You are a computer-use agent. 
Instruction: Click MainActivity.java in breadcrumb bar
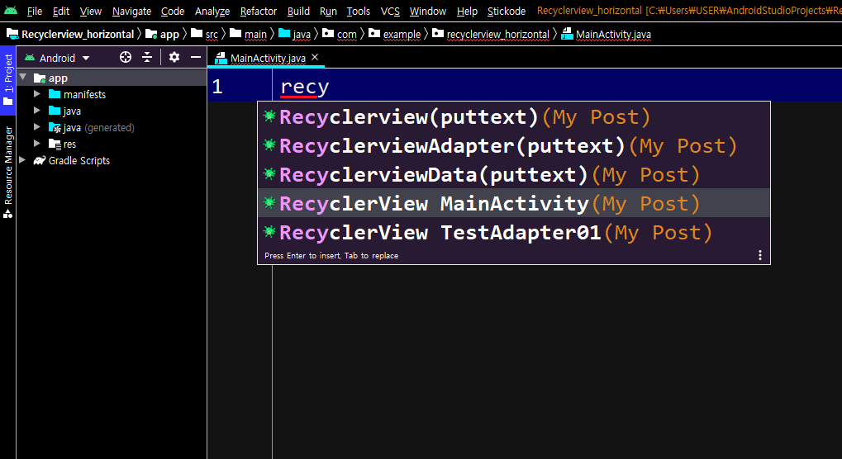pyautogui.click(x=607, y=35)
